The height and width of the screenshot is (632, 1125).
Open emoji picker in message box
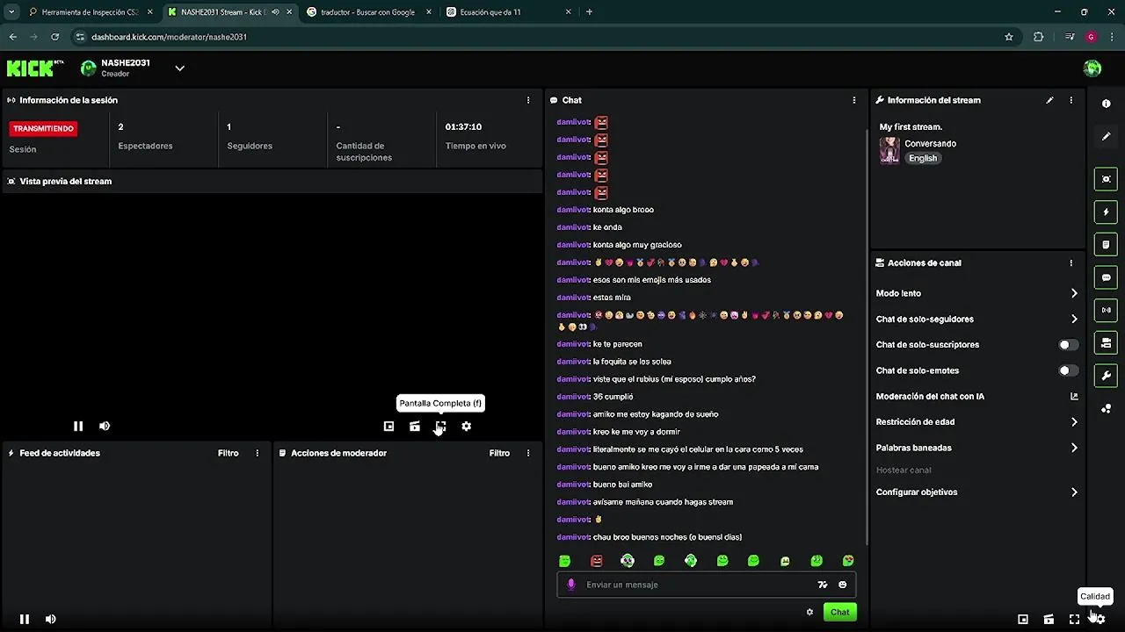[843, 585]
